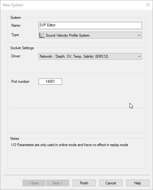Click the Socket Settings group heading
153x190 pixels.
(x=22, y=48)
